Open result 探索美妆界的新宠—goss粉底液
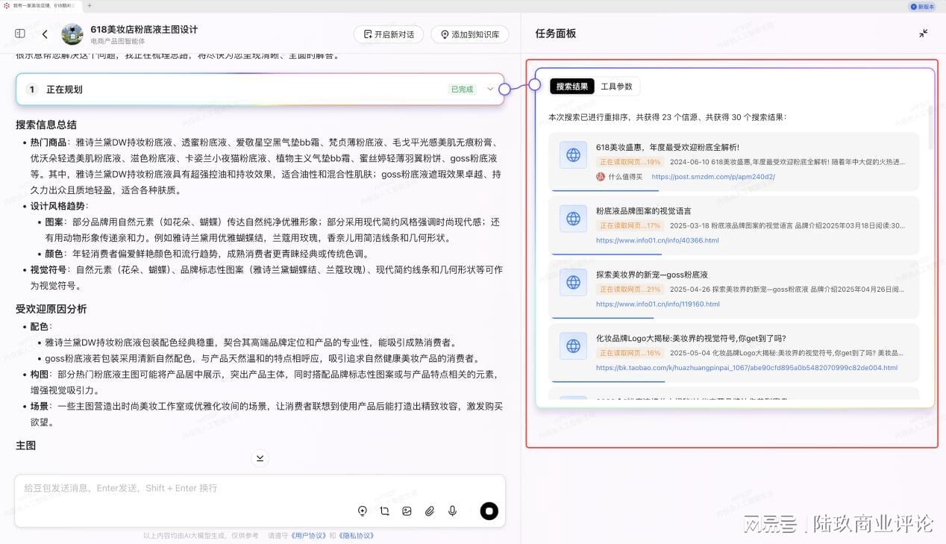 coord(651,275)
